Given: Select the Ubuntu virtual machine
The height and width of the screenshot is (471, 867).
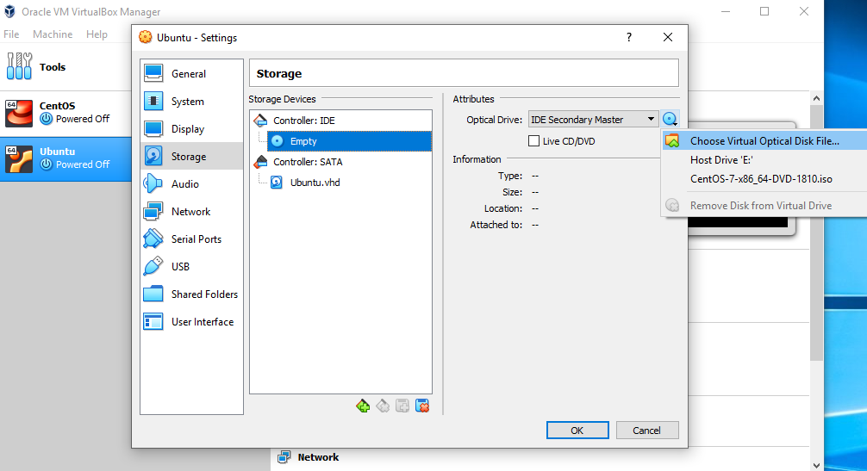Looking at the screenshot, I should [x=65, y=159].
